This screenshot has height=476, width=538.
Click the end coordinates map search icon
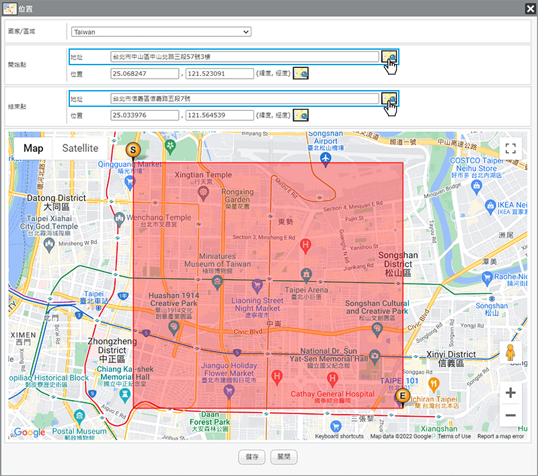tap(301, 115)
